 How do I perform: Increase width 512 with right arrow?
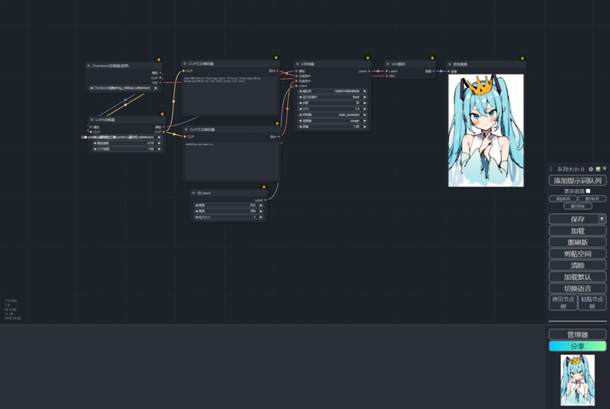pos(261,205)
